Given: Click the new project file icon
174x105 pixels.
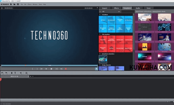Looking at the screenshot, I should (x=11, y=4).
